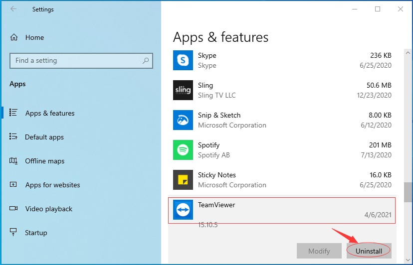This screenshot has width=413, height=265.
Task: Click the Skype app icon
Action: click(183, 60)
